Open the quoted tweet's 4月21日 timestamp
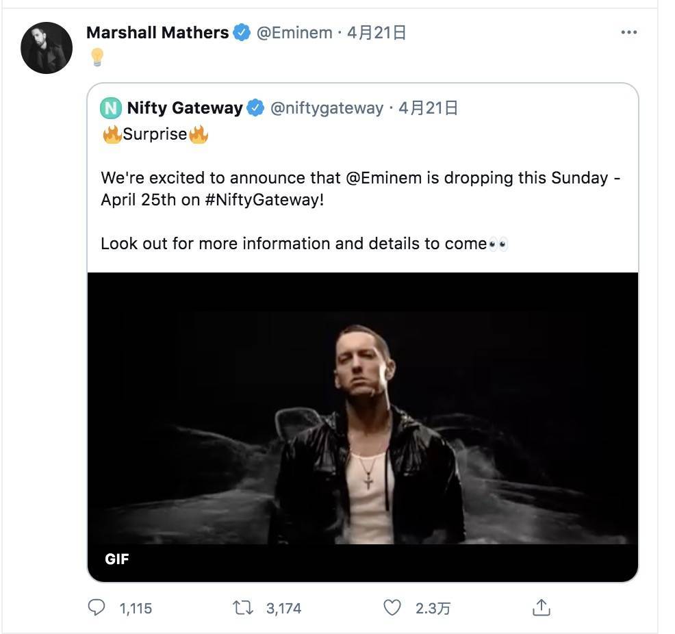Viewport: 675px width, 634px height. click(x=428, y=108)
